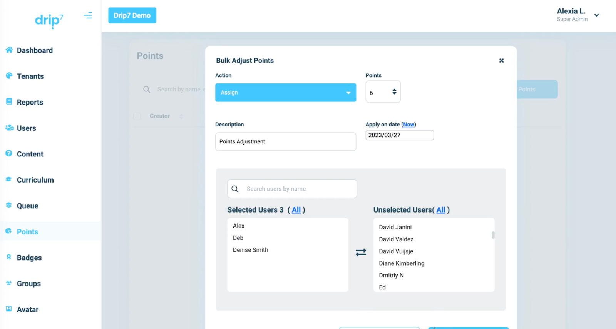
Task: Select David Vuijsje in Unselected Users
Action: point(396,251)
